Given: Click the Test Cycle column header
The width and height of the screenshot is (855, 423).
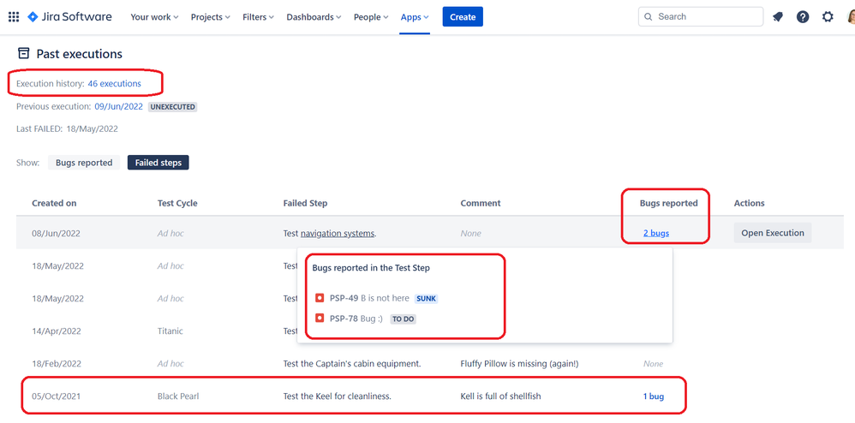Looking at the screenshot, I should click(177, 203).
